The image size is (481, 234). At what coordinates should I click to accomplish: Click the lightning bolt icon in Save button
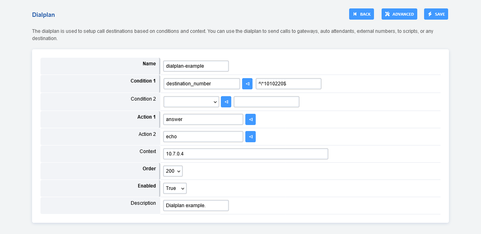(x=430, y=14)
